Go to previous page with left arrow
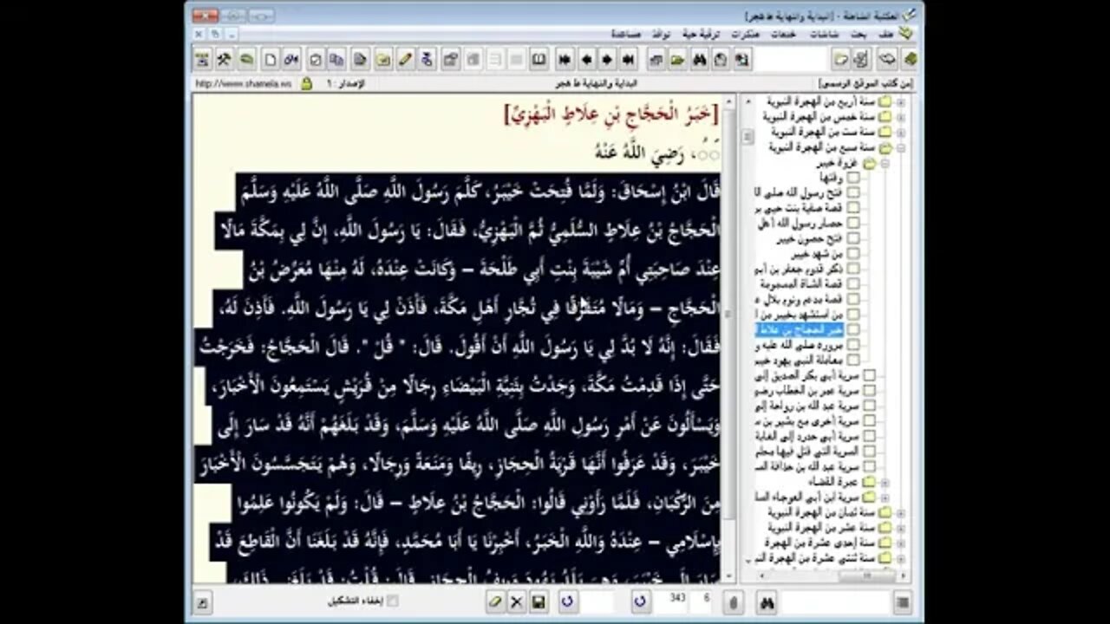The image size is (1110, 624). 587,59
